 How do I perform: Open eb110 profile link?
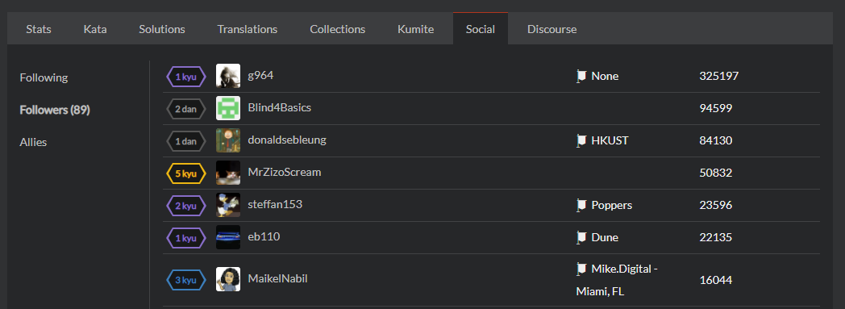coord(264,236)
